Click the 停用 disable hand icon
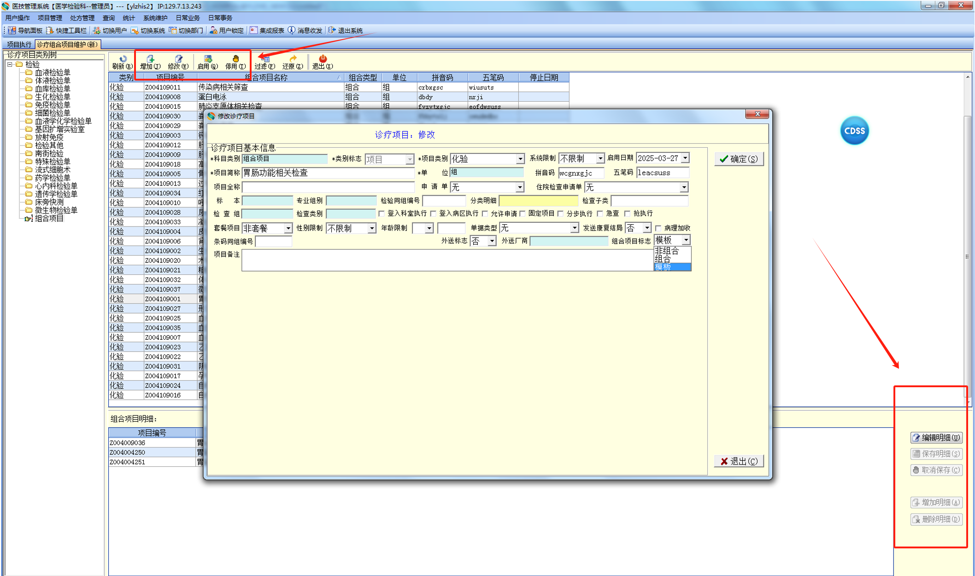The width and height of the screenshot is (975, 576). 235,59
